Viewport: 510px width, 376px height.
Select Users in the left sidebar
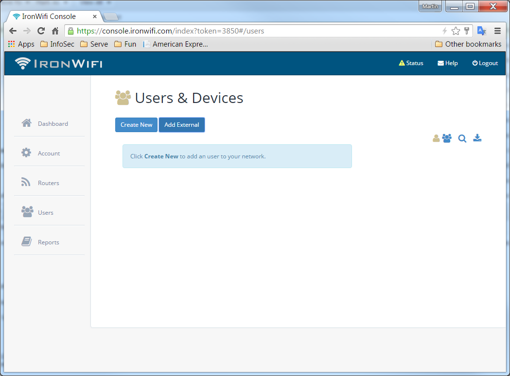pos(45,213)
